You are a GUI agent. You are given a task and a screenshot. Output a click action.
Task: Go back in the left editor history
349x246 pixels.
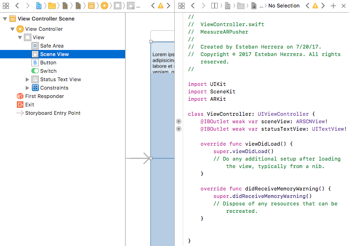tap(17, 6)
